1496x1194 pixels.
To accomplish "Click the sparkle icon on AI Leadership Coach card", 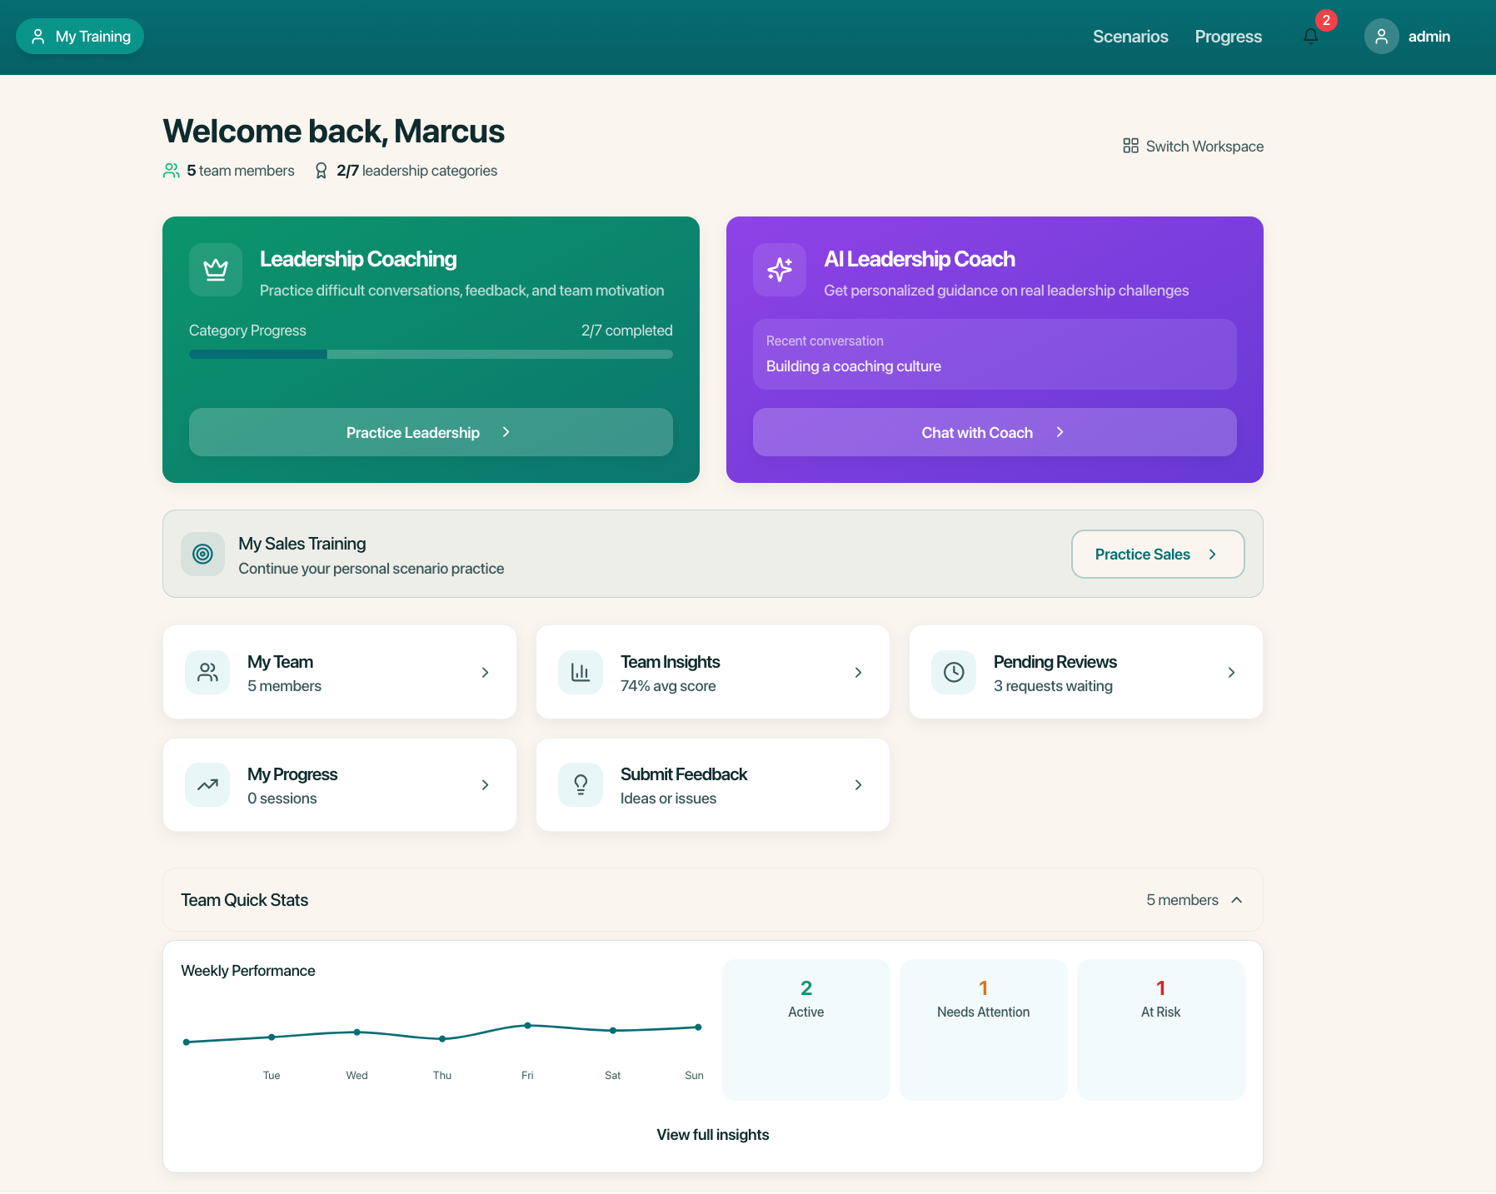I will tap(780, 270).
